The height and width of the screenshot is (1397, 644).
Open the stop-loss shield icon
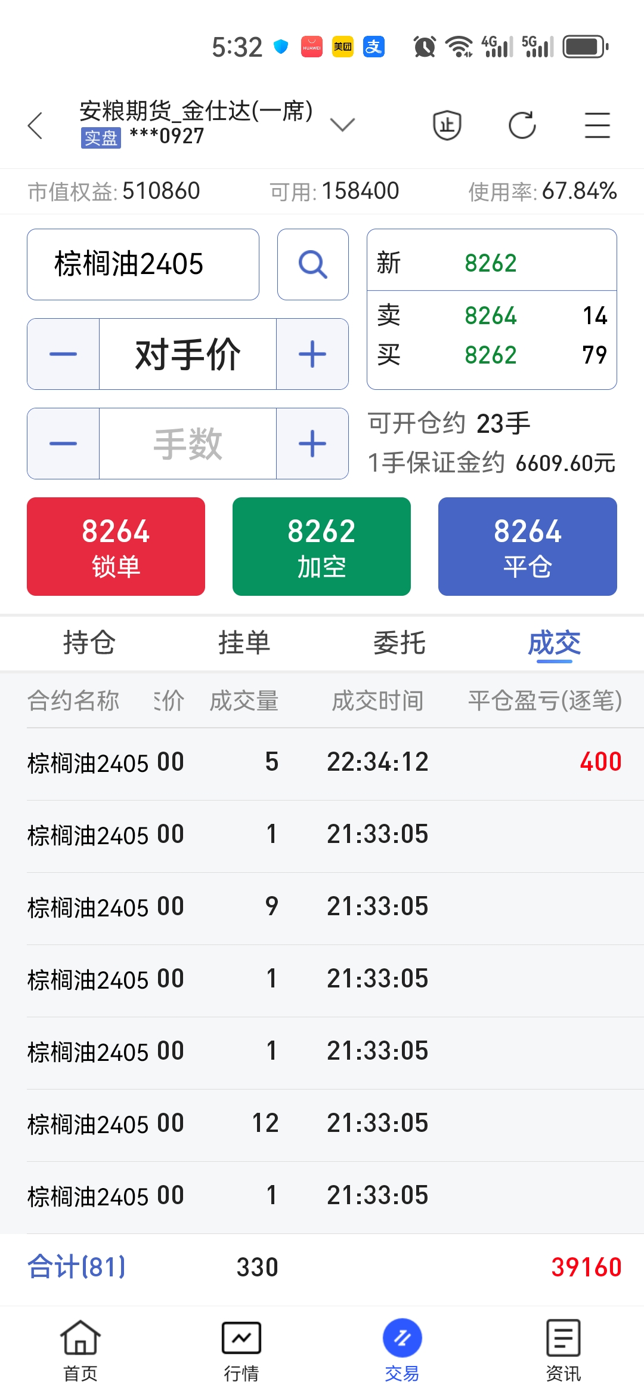coord(447,125)
